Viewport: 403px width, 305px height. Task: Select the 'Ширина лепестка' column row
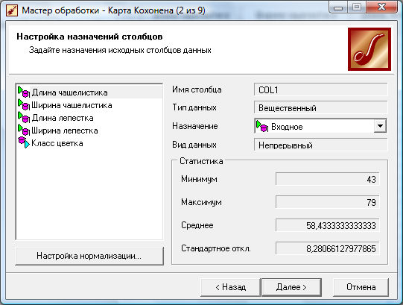pyautogui.click(x=89, y=131)
